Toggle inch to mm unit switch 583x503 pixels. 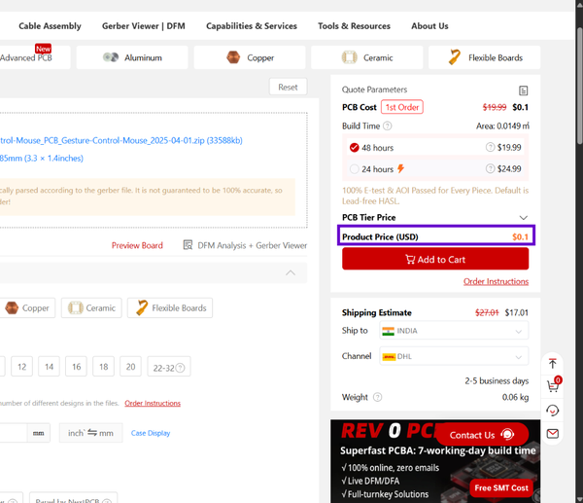tap(90, 433)
